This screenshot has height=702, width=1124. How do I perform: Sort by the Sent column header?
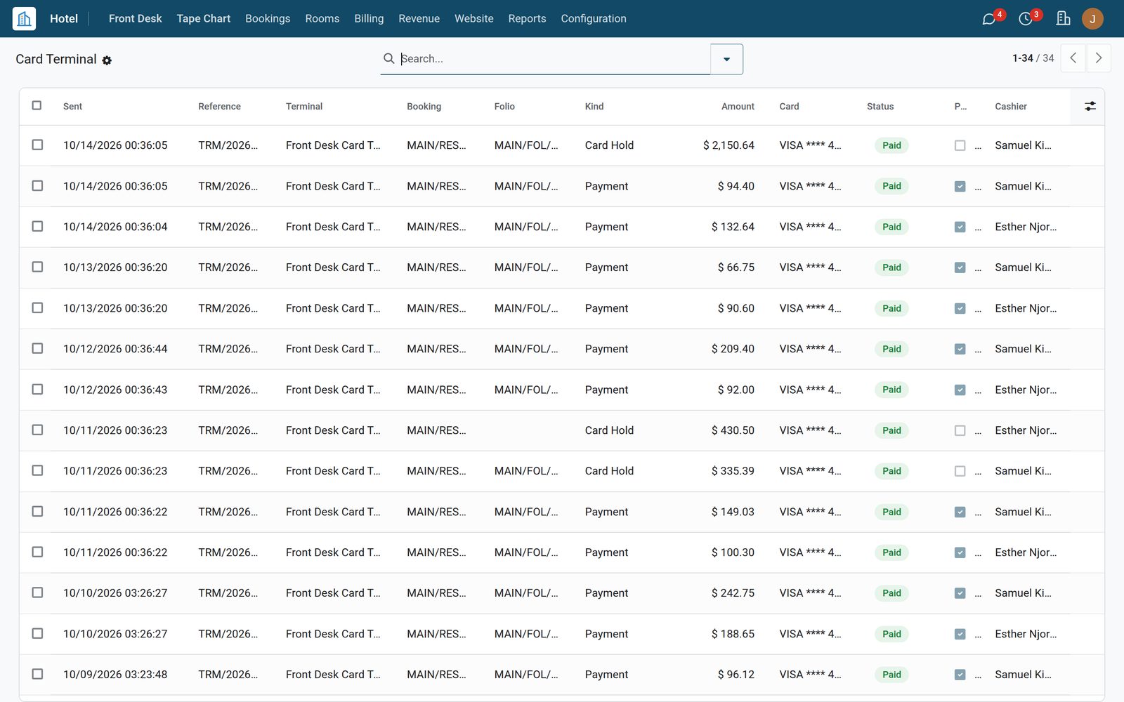tap(72, 106)
